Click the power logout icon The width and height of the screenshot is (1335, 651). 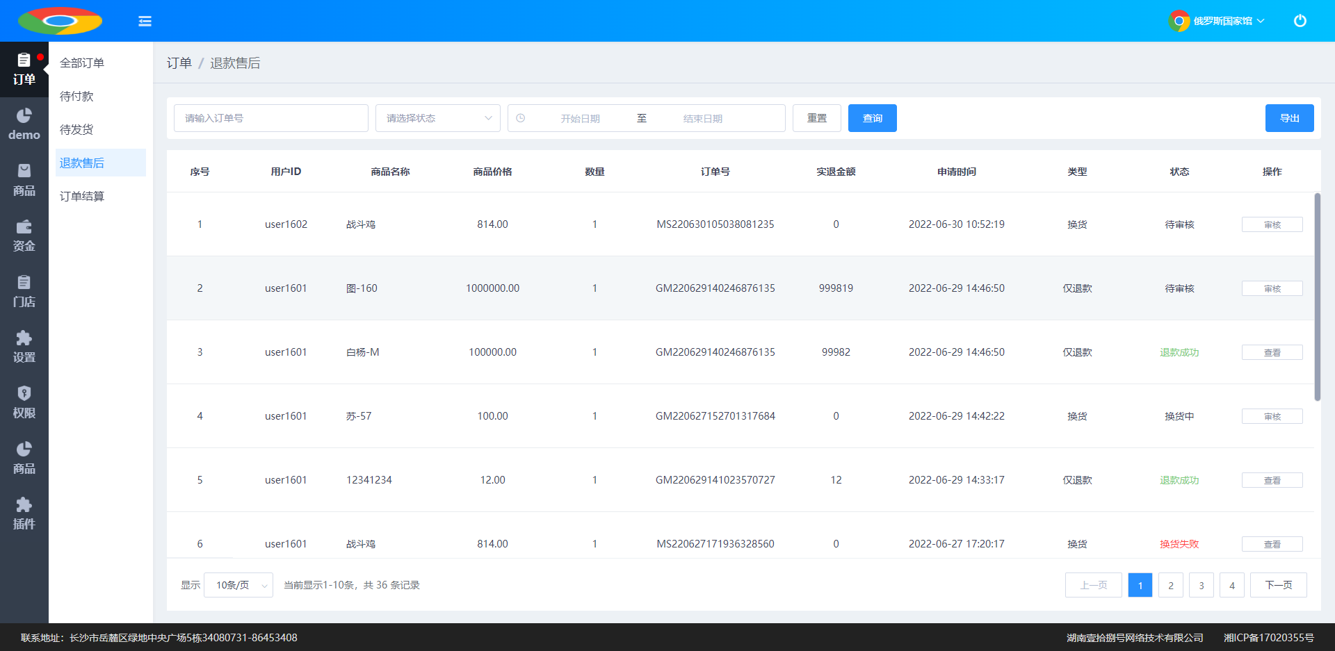(x=1300, y=21)
